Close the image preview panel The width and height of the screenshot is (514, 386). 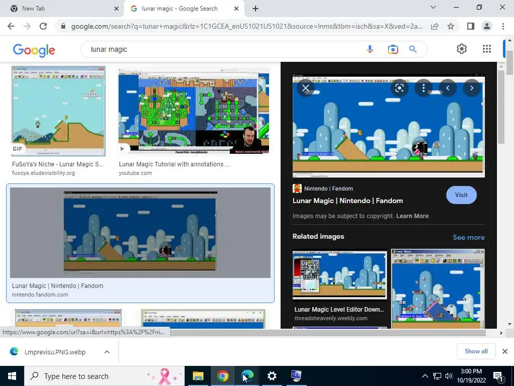point(306,88)
